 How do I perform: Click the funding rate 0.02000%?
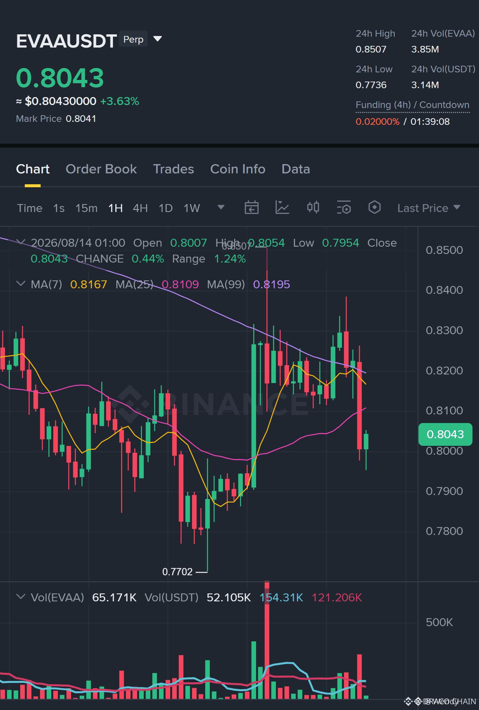click(378, 122)
